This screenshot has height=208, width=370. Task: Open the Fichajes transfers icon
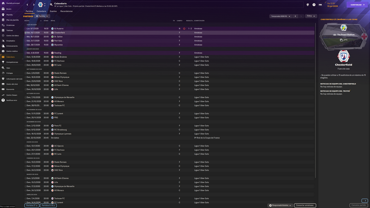coord(3,73)
